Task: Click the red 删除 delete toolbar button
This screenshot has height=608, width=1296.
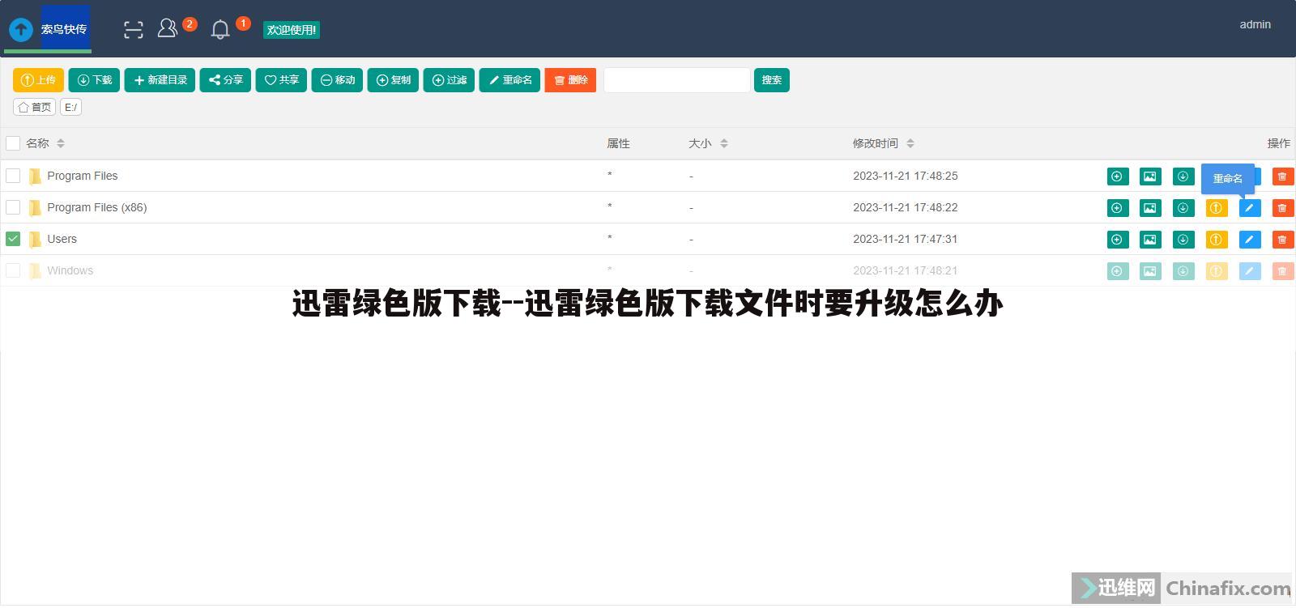Action: pyautogui.click(x=570, y=80)
